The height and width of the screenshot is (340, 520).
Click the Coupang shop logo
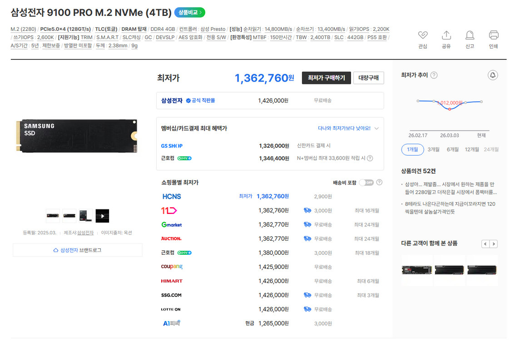click(172, 267)
